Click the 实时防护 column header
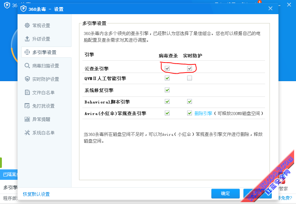The height and width of the screenshot is (204, 296). click(x=193, y=55)
